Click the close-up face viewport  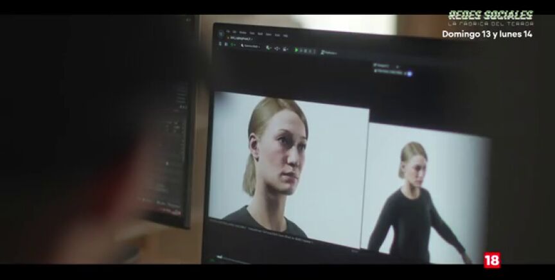click(x=289, y=161)
